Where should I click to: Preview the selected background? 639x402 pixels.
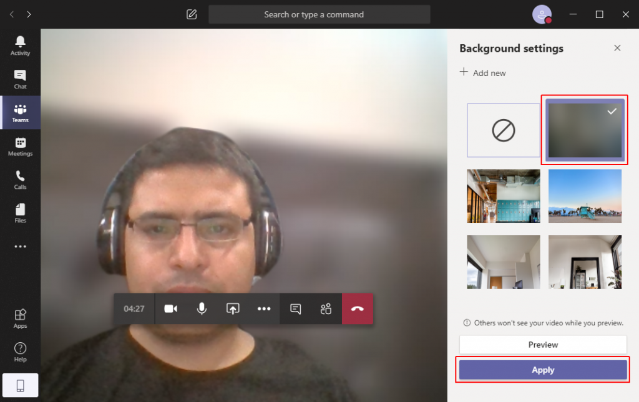click(x=542, y=344)
